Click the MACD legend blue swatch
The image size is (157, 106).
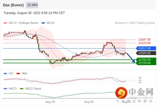[5, 89]
